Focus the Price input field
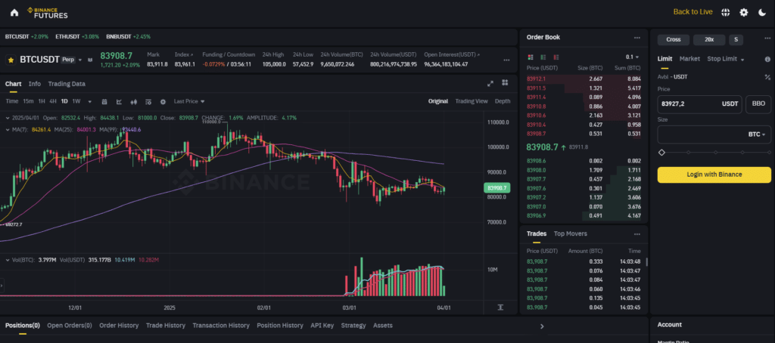The width and height of the screenshot is (775, 343). (699, 104)
